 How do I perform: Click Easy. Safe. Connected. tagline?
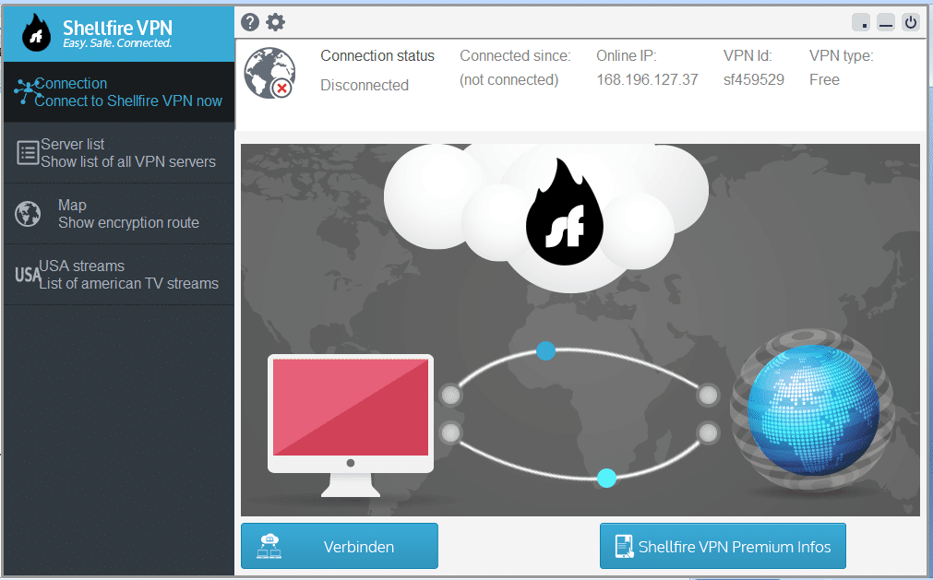pos(117,43)
